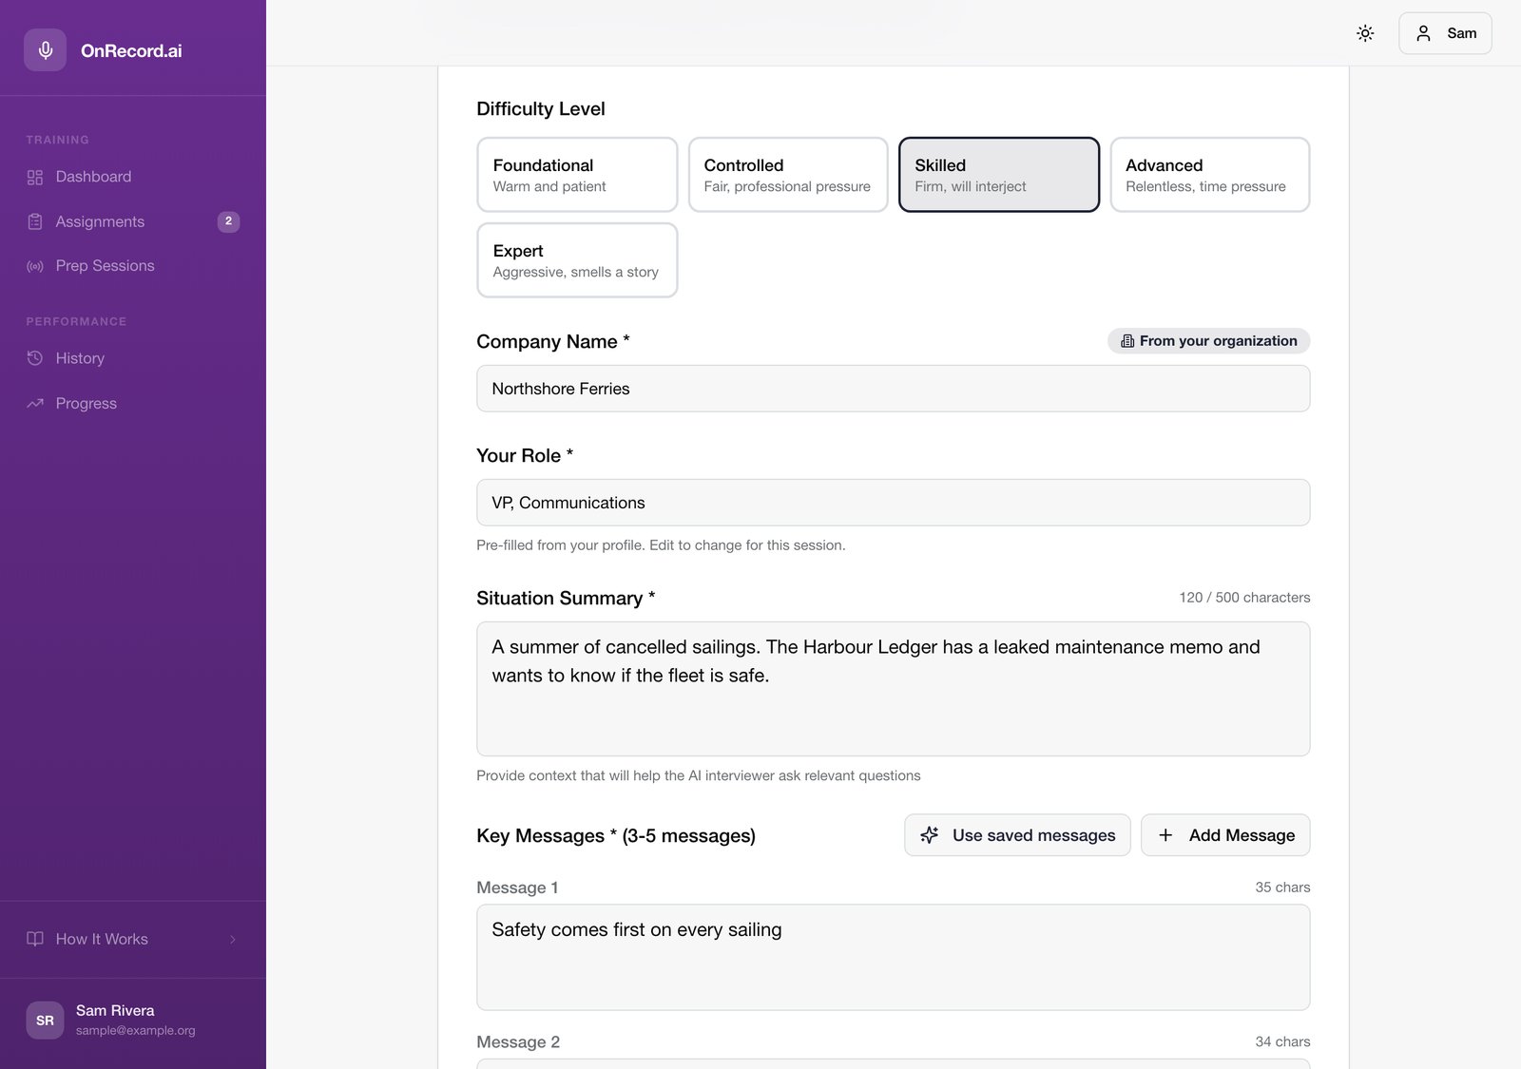
Task: Click the Your Role input field
Action: pos(893,503)
